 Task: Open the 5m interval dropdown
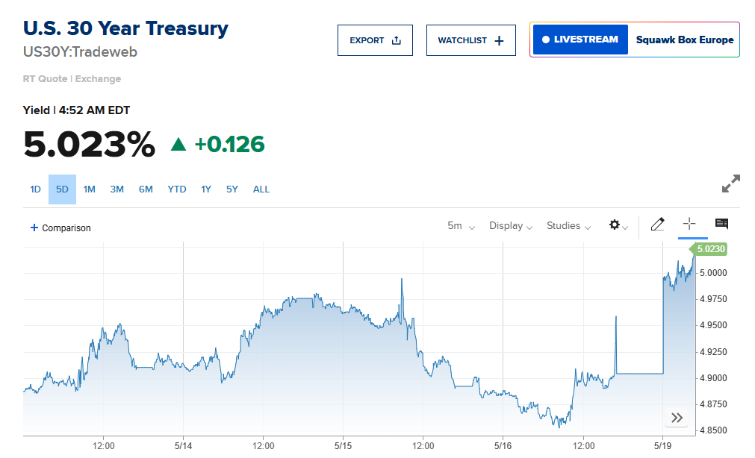461,226
